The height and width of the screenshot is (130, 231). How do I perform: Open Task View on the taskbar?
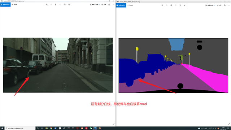tap(42, 129)
